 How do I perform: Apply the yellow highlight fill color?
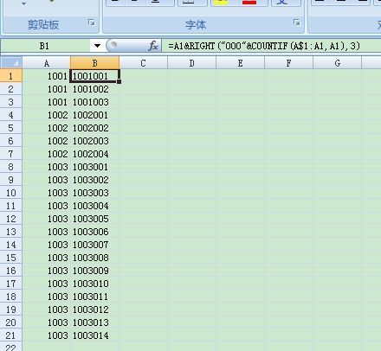pos(221,3)
